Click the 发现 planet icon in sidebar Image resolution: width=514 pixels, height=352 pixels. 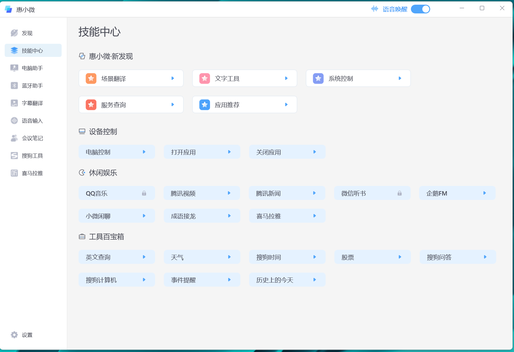(x=14, y=33)
